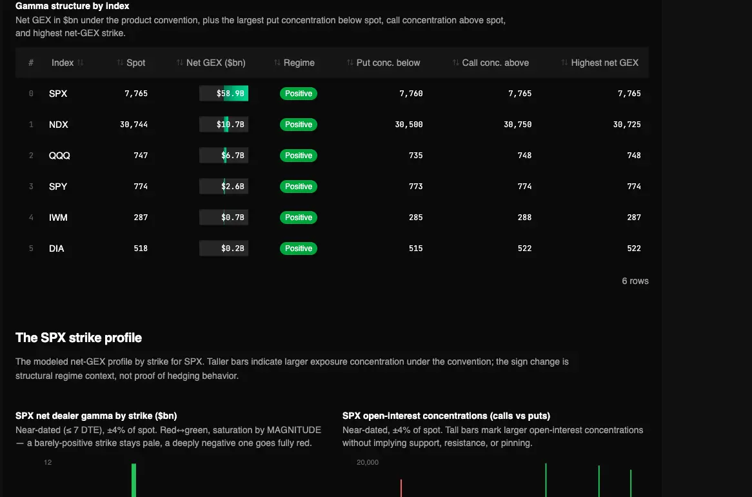Select the NDX index row label

pos(59,125)
